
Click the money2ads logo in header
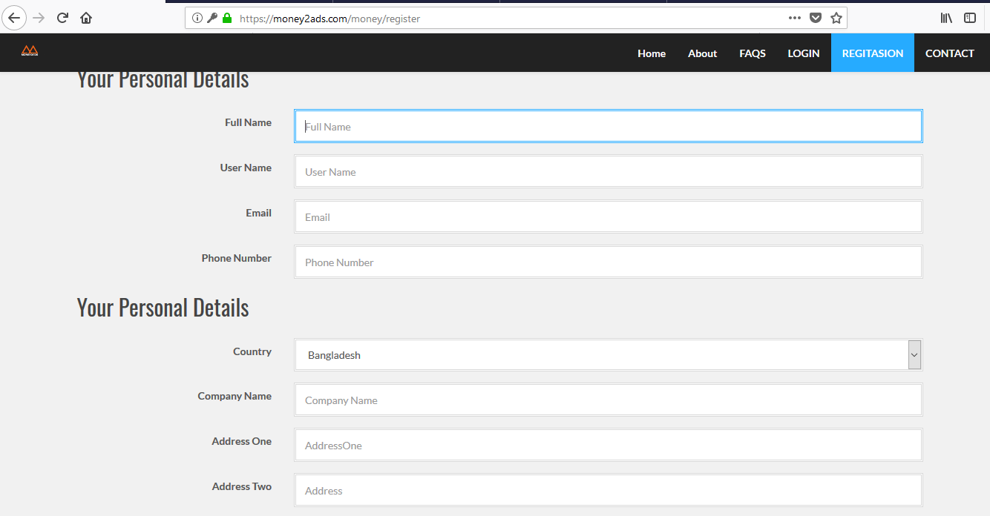pos(30,52)
